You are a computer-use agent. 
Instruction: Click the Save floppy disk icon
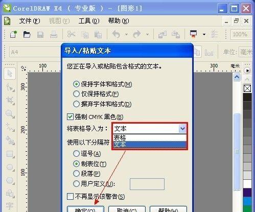[40, 35]
